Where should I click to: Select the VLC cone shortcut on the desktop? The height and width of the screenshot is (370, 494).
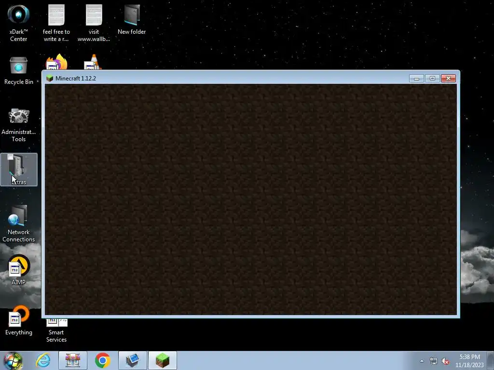click(x=93, y=62)
